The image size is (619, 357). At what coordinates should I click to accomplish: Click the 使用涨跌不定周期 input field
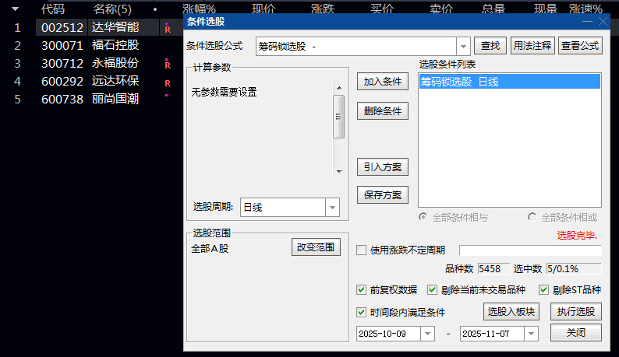click(x=530, y=250)
